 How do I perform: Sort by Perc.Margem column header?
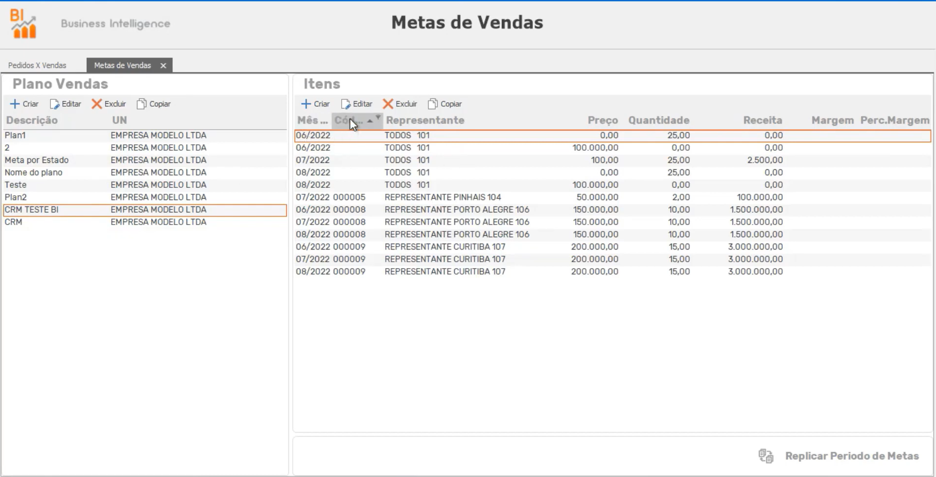[895, 120]
